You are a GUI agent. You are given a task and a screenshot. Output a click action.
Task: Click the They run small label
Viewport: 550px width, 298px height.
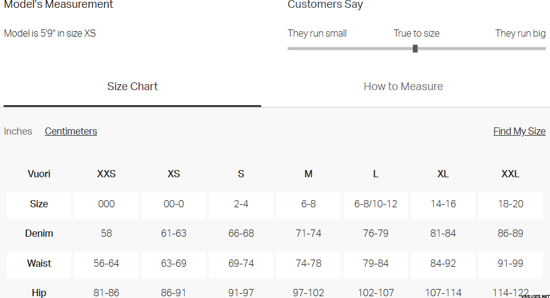(x=317, y=33)
